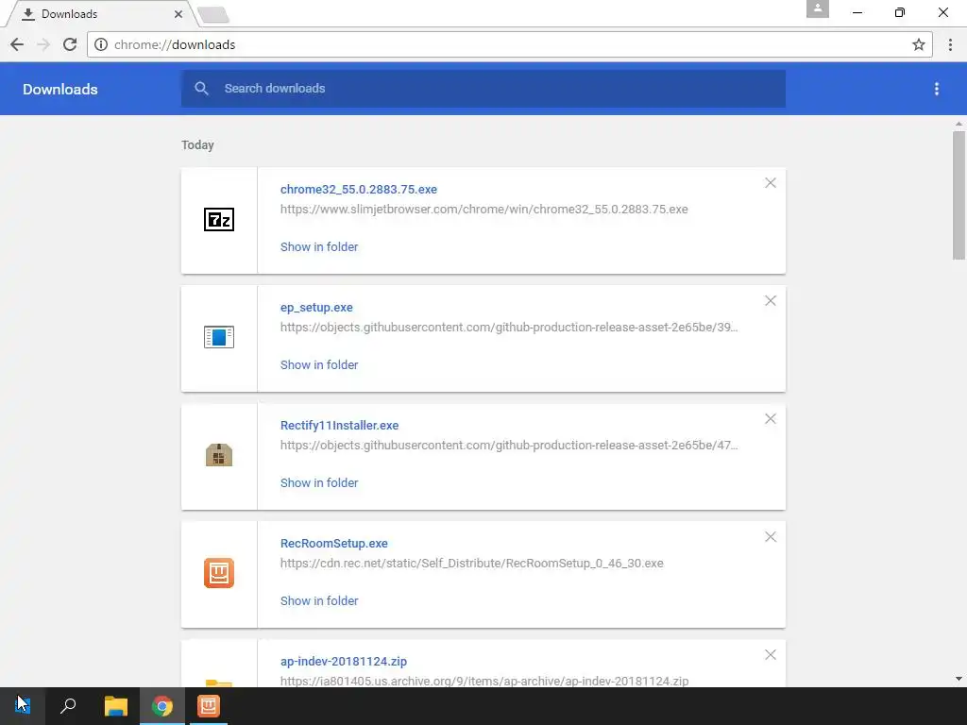Click the scrollbar down arrow

pos(959,679)
